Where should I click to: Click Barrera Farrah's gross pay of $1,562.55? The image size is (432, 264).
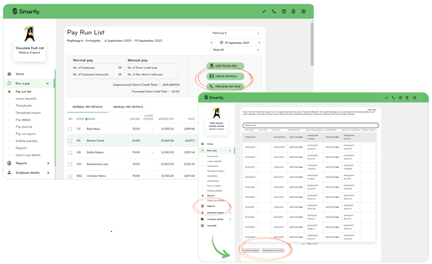(x=168, y=141)
